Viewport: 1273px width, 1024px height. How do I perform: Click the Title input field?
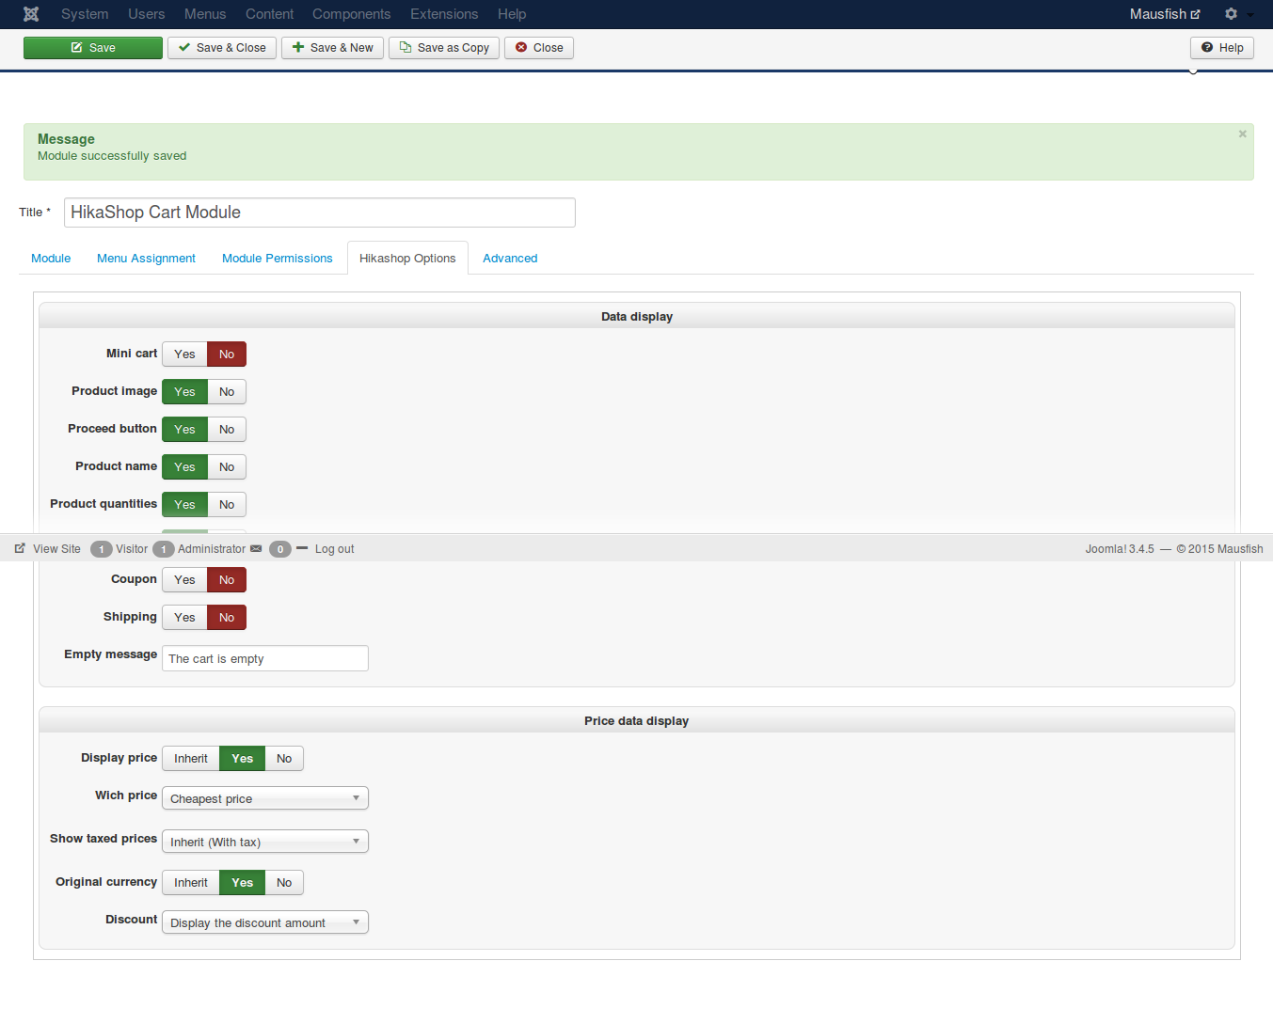point(320,213)
